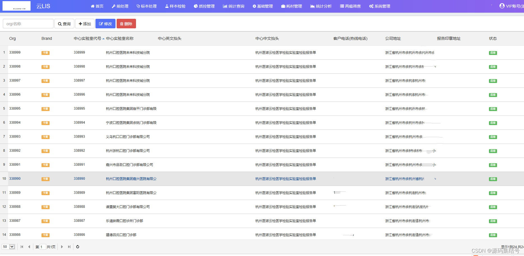
Task: Click lab name 义乌杭口口腔门诊部有限公司
Action: pos(128,137)
